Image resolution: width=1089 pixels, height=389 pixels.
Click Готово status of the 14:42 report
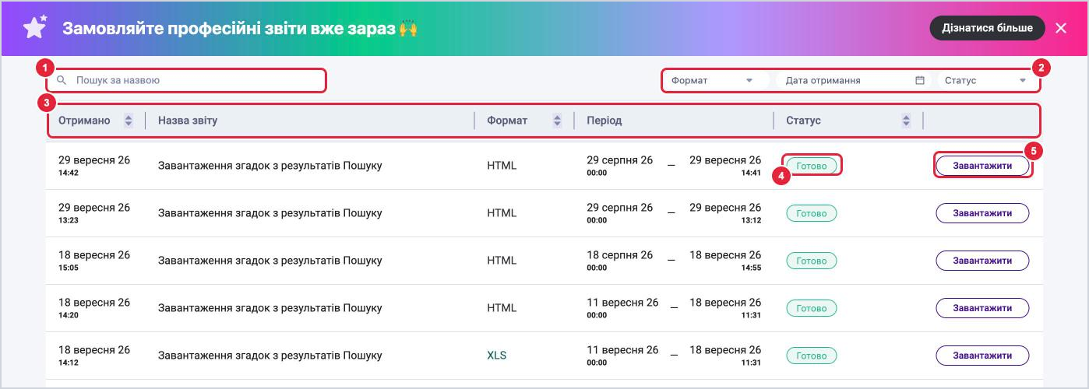pyautogui.click(x=812, y=166)
